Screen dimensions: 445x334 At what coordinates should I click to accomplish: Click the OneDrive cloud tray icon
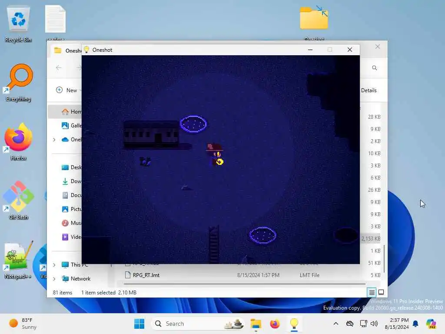coord(350,324)
